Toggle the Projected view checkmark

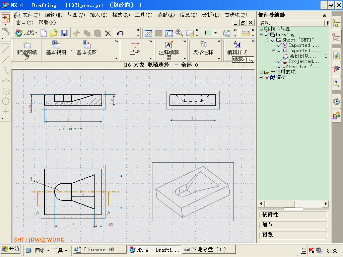pyautogui.click(x=279, y=62)
